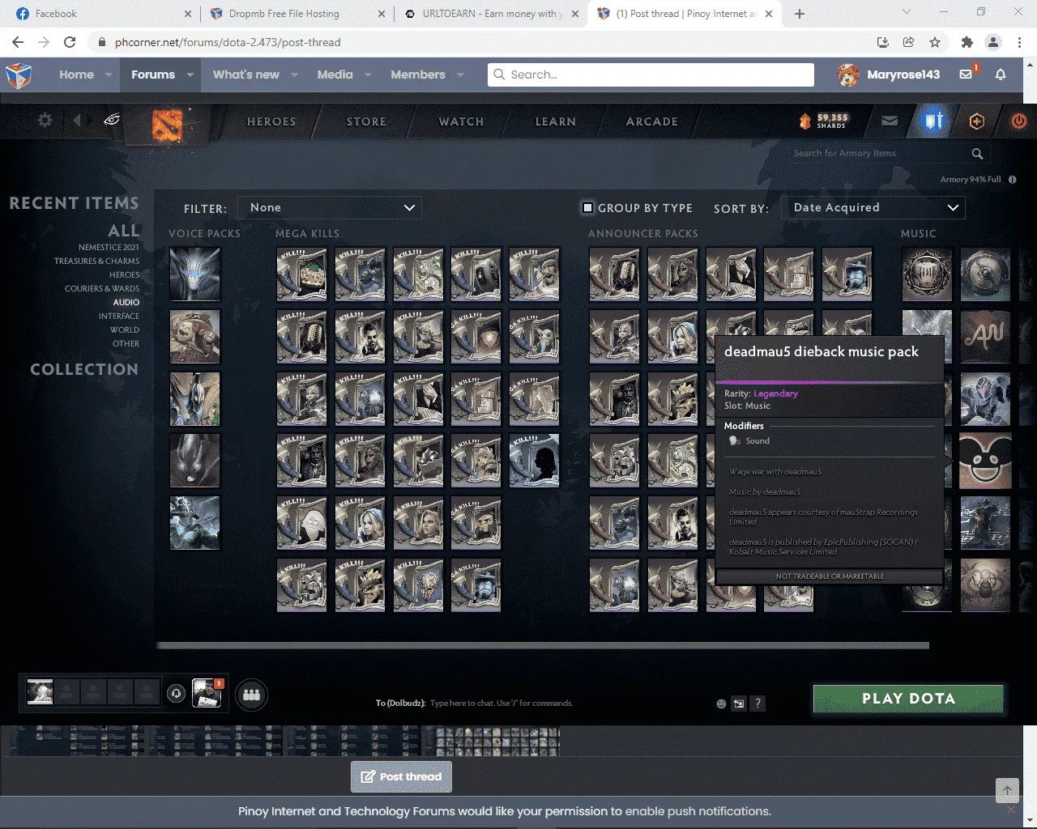Image resolution: width=1037 pixels, height=829 pixels.
Task: Click the PLAY DOTA button
Action: click(908, 699)
